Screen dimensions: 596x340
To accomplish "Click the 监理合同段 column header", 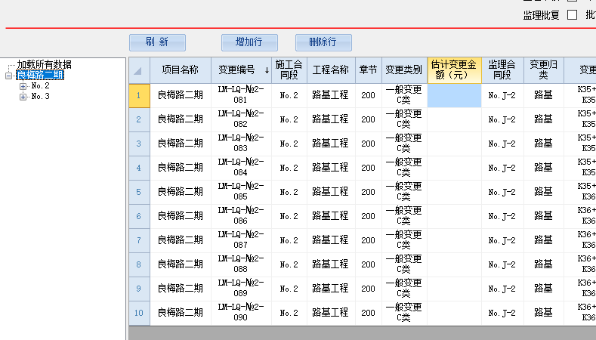I will click(502, 70).
